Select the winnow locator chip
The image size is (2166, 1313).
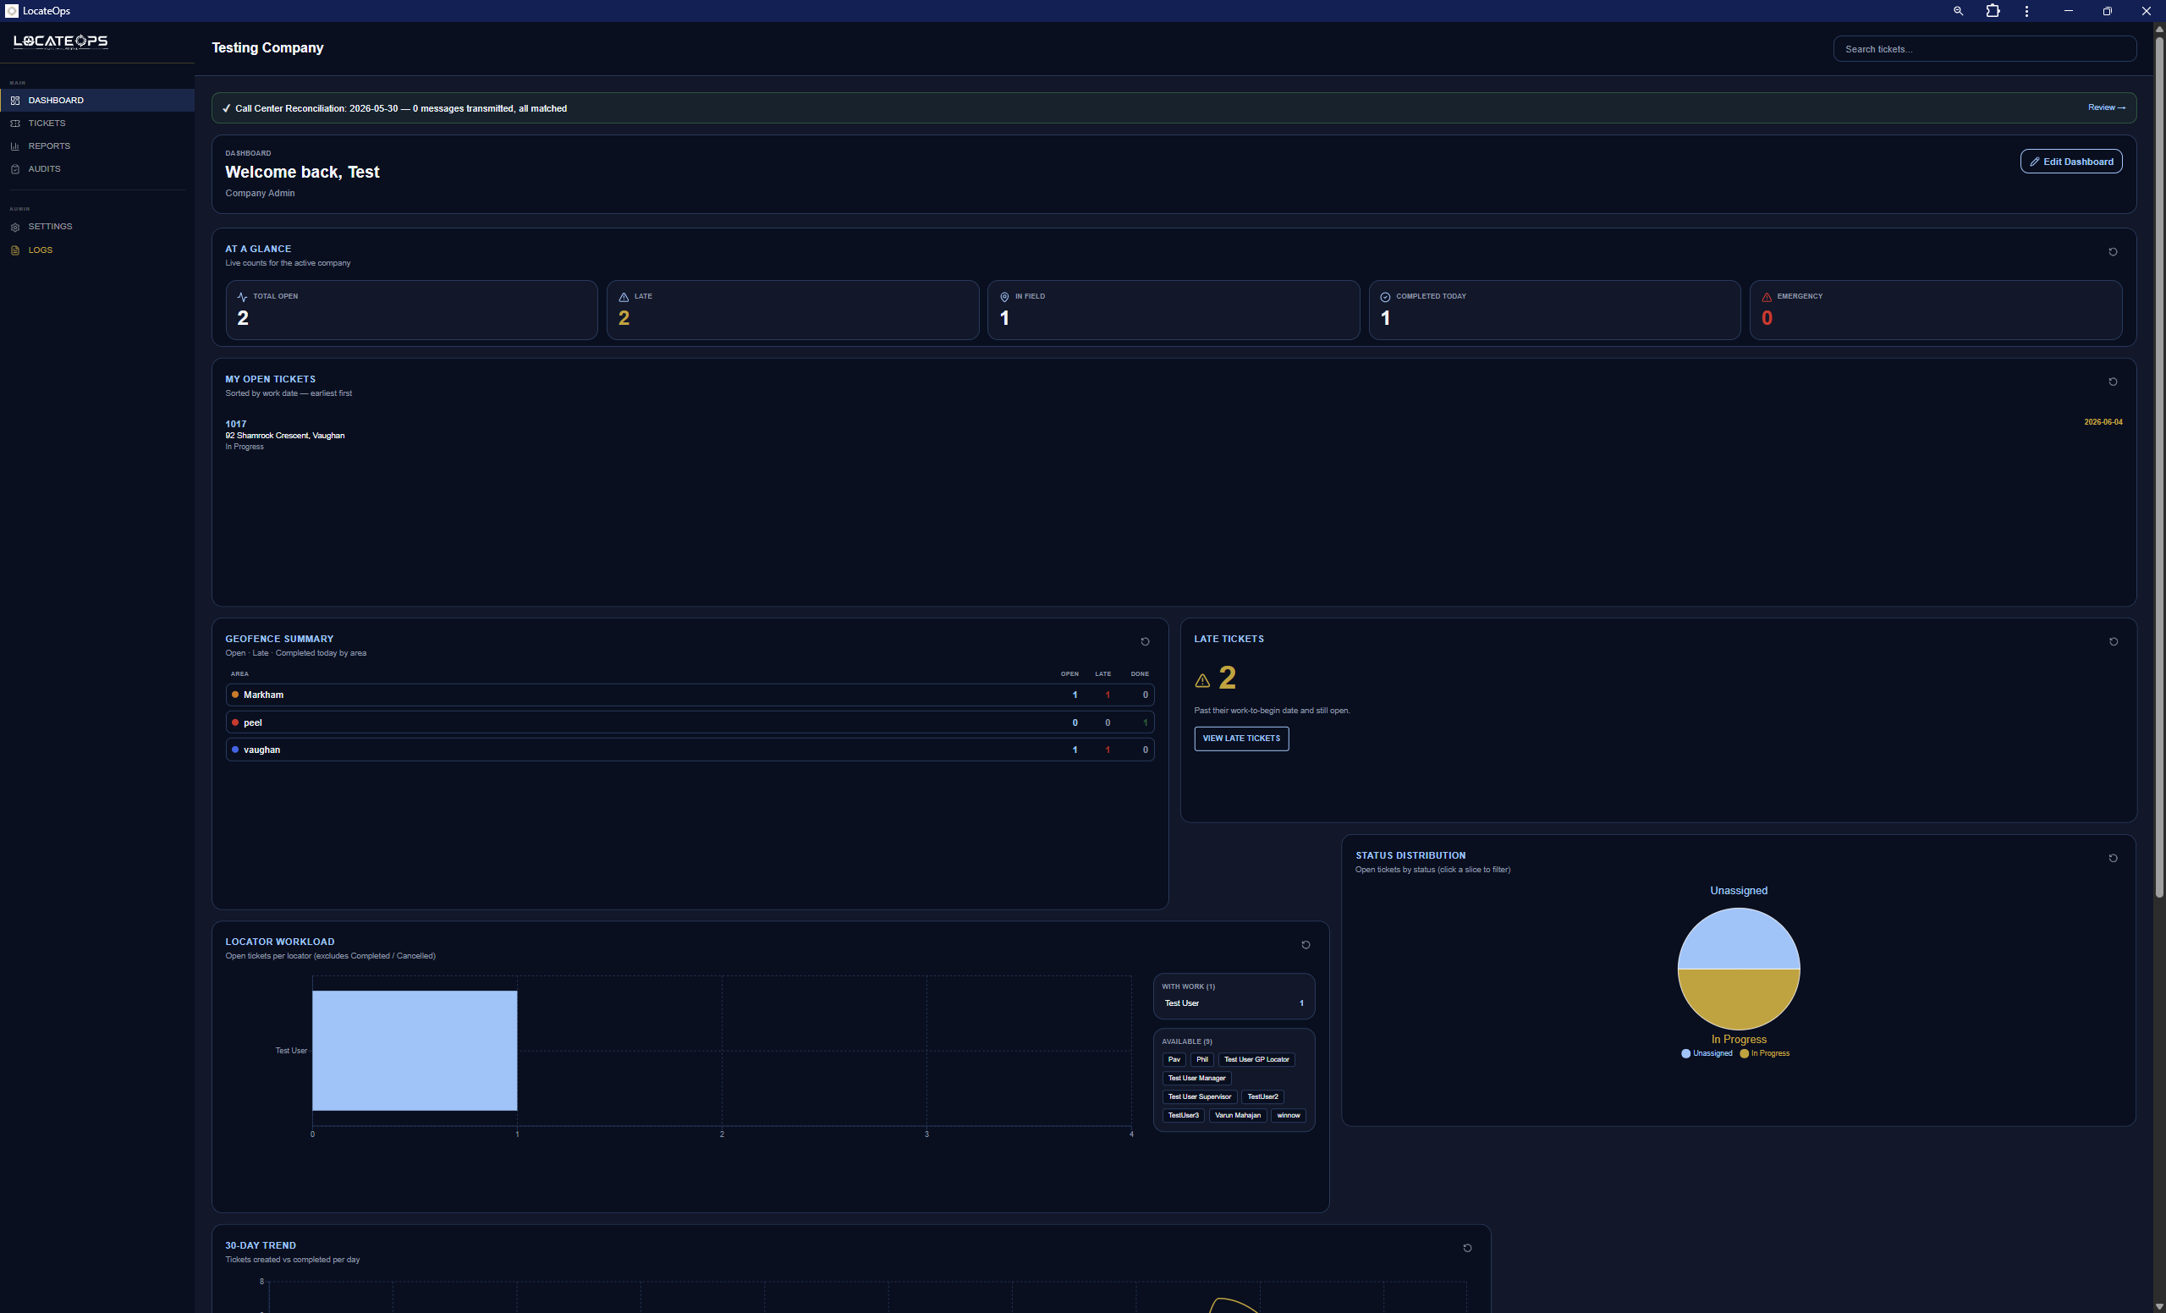tap(1288, 1115)
